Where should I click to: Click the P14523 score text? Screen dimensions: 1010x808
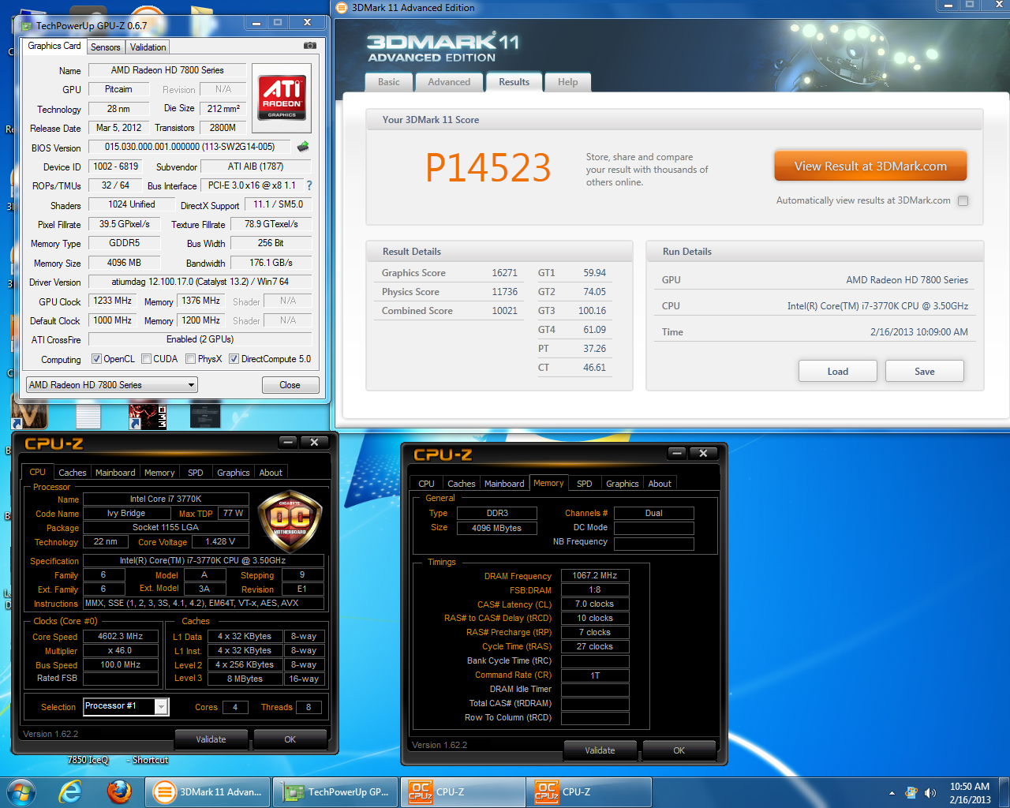point(488,167)
